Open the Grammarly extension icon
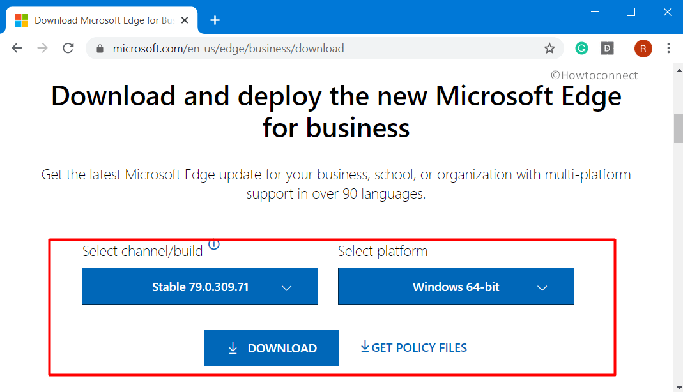This screenshot has width=683, height=392. [x=581, y=48]
